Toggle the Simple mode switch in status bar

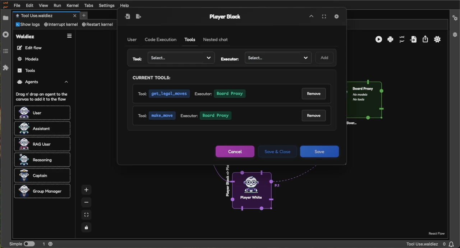point(29,244)
